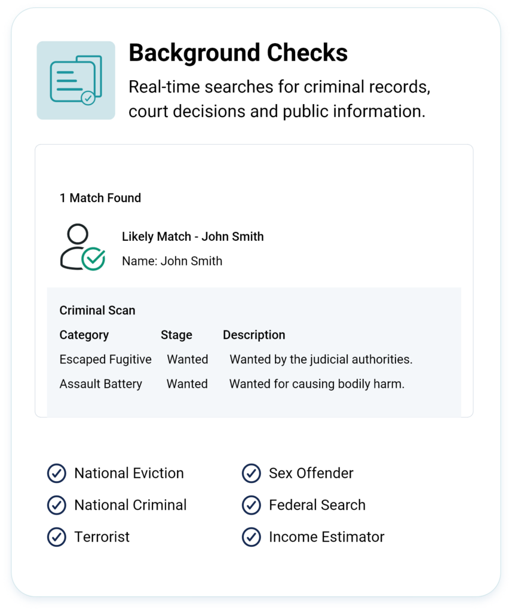Click the Income Estimator label
Screen dimensions: 512x612
(327, 537)
